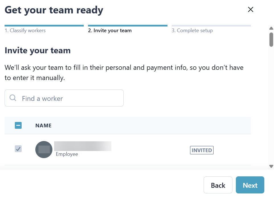Viewport: 274px width, 198px height.
Task: Click the scrollbar down arrow
Action: [x=271, y=166]
